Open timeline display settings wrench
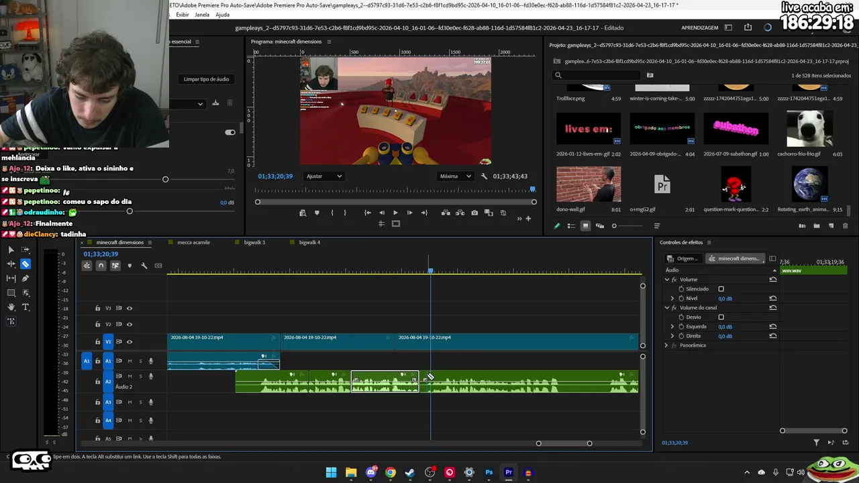The width and height of the screenshot is (859, 483). coord(144,266)
